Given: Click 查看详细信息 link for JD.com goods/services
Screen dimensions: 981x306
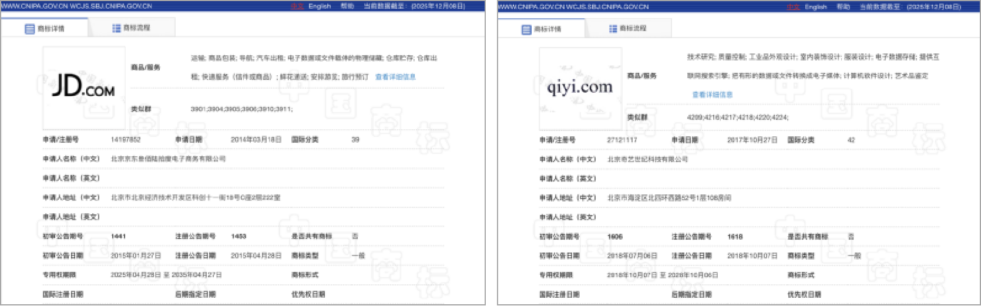Looking at the screenshot, I should pyautogui.click(x=395, y=77).
